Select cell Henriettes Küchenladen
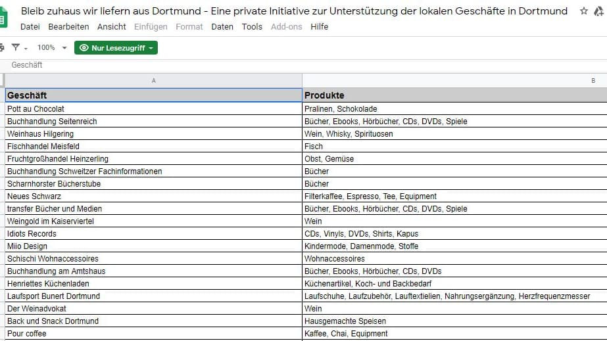 point(154,283)
